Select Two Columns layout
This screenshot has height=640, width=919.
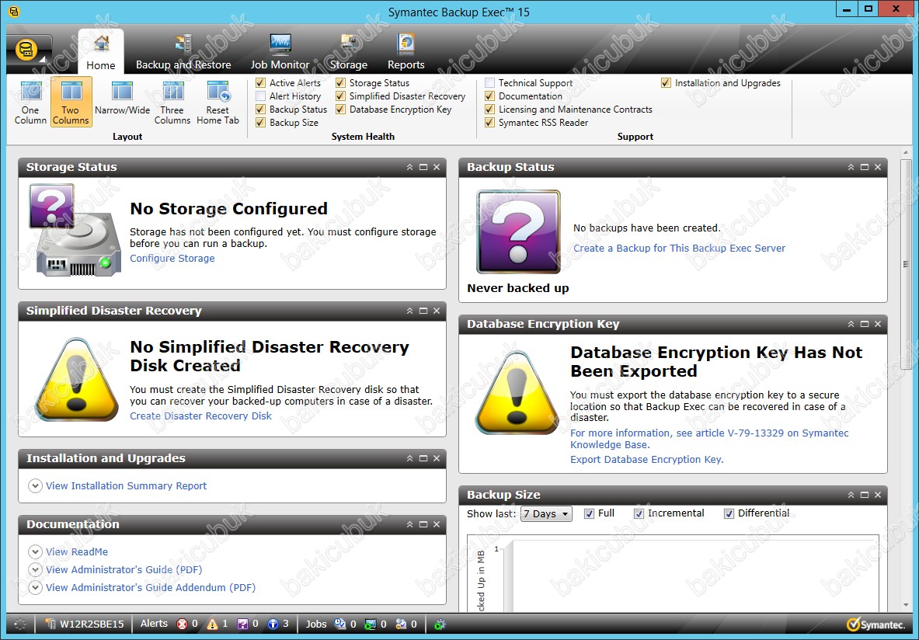(x=71, y=103)
